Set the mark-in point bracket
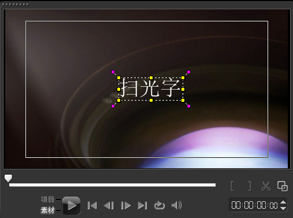Image resolution: width=293 pixels, height=218 pixels. click(x=232, y=186)
